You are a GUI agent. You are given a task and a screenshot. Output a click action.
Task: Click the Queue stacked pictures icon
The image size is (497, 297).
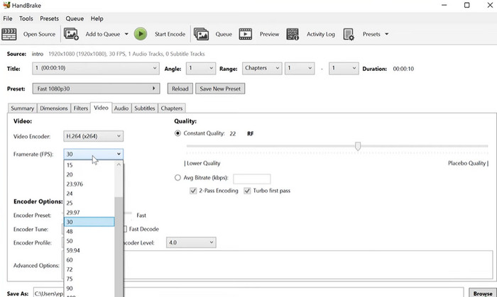(201, 34)
